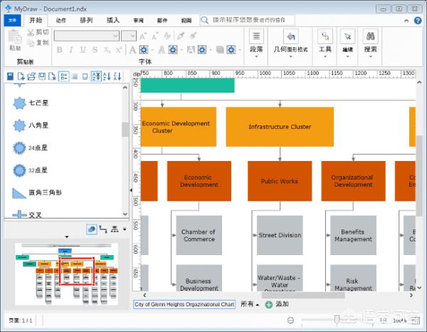This screenshot has width=427, height=332.
Task: Click the org chart overview thumbnail
Action: tap(67, 274)
